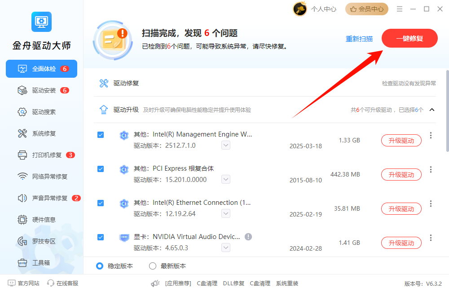Click 升级驱动 for PCI Express 根复合体
Viewport: 449px width, 292px height.
(x=401, y=174)
